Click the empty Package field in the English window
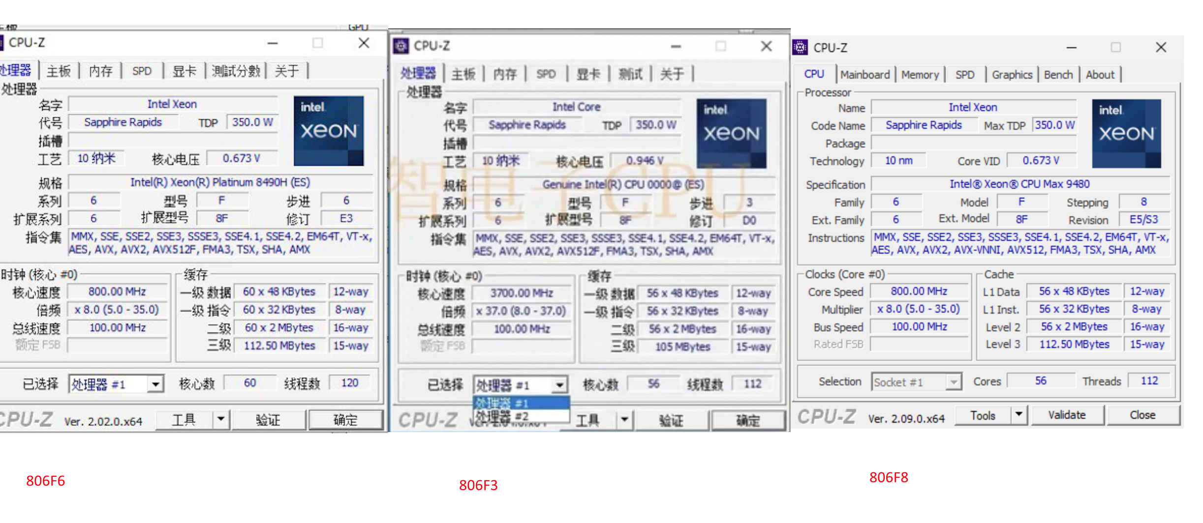Screen dimensions: 1203x523 click(974, 143)
